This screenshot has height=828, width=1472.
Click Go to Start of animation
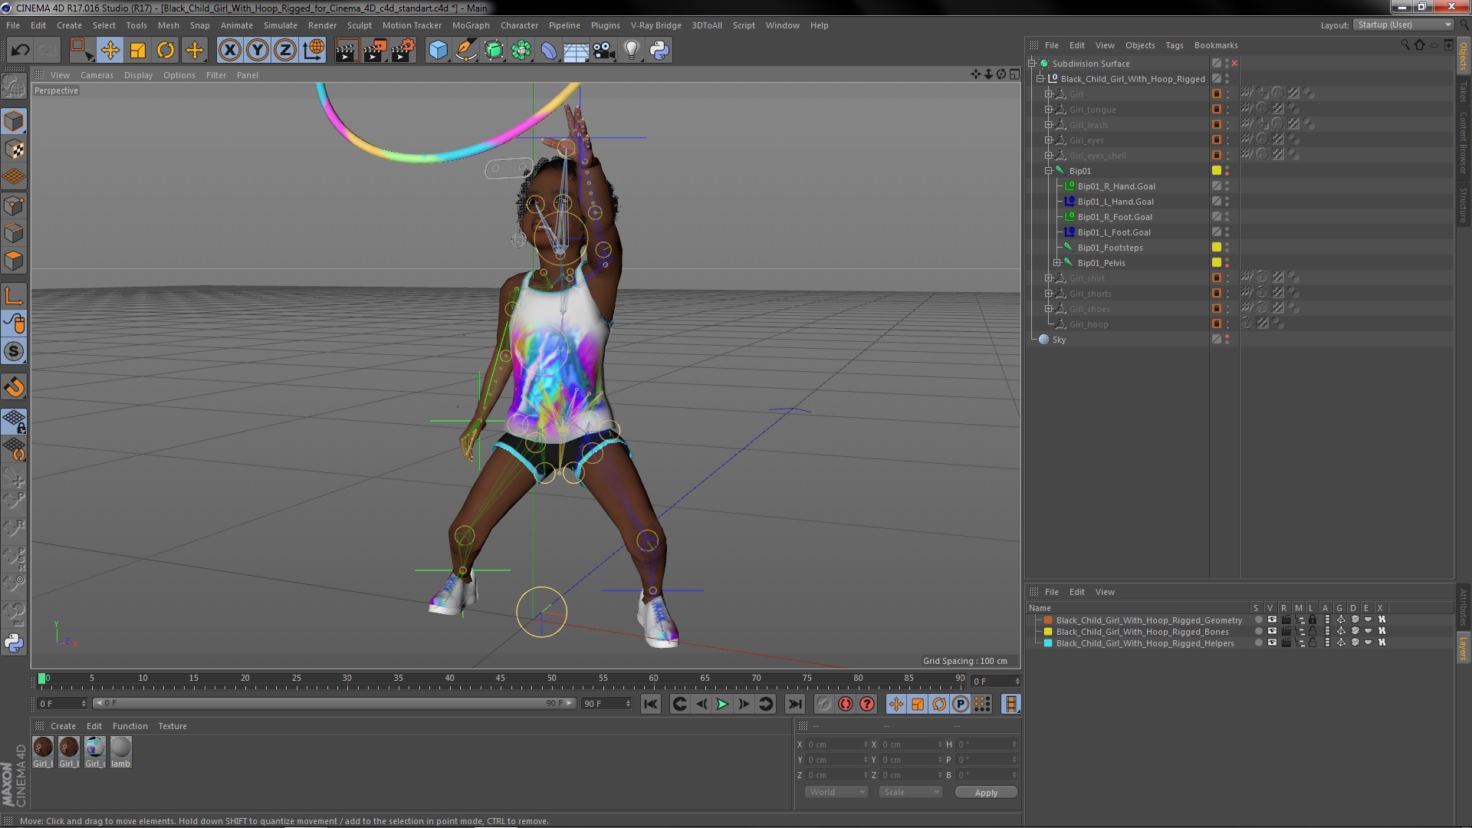pyautogui.click(x=650, y=704)
